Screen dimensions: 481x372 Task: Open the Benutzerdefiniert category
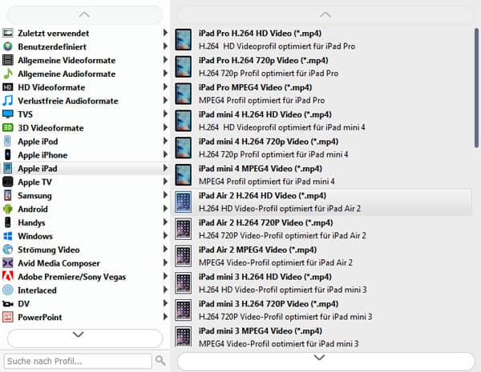85,46
